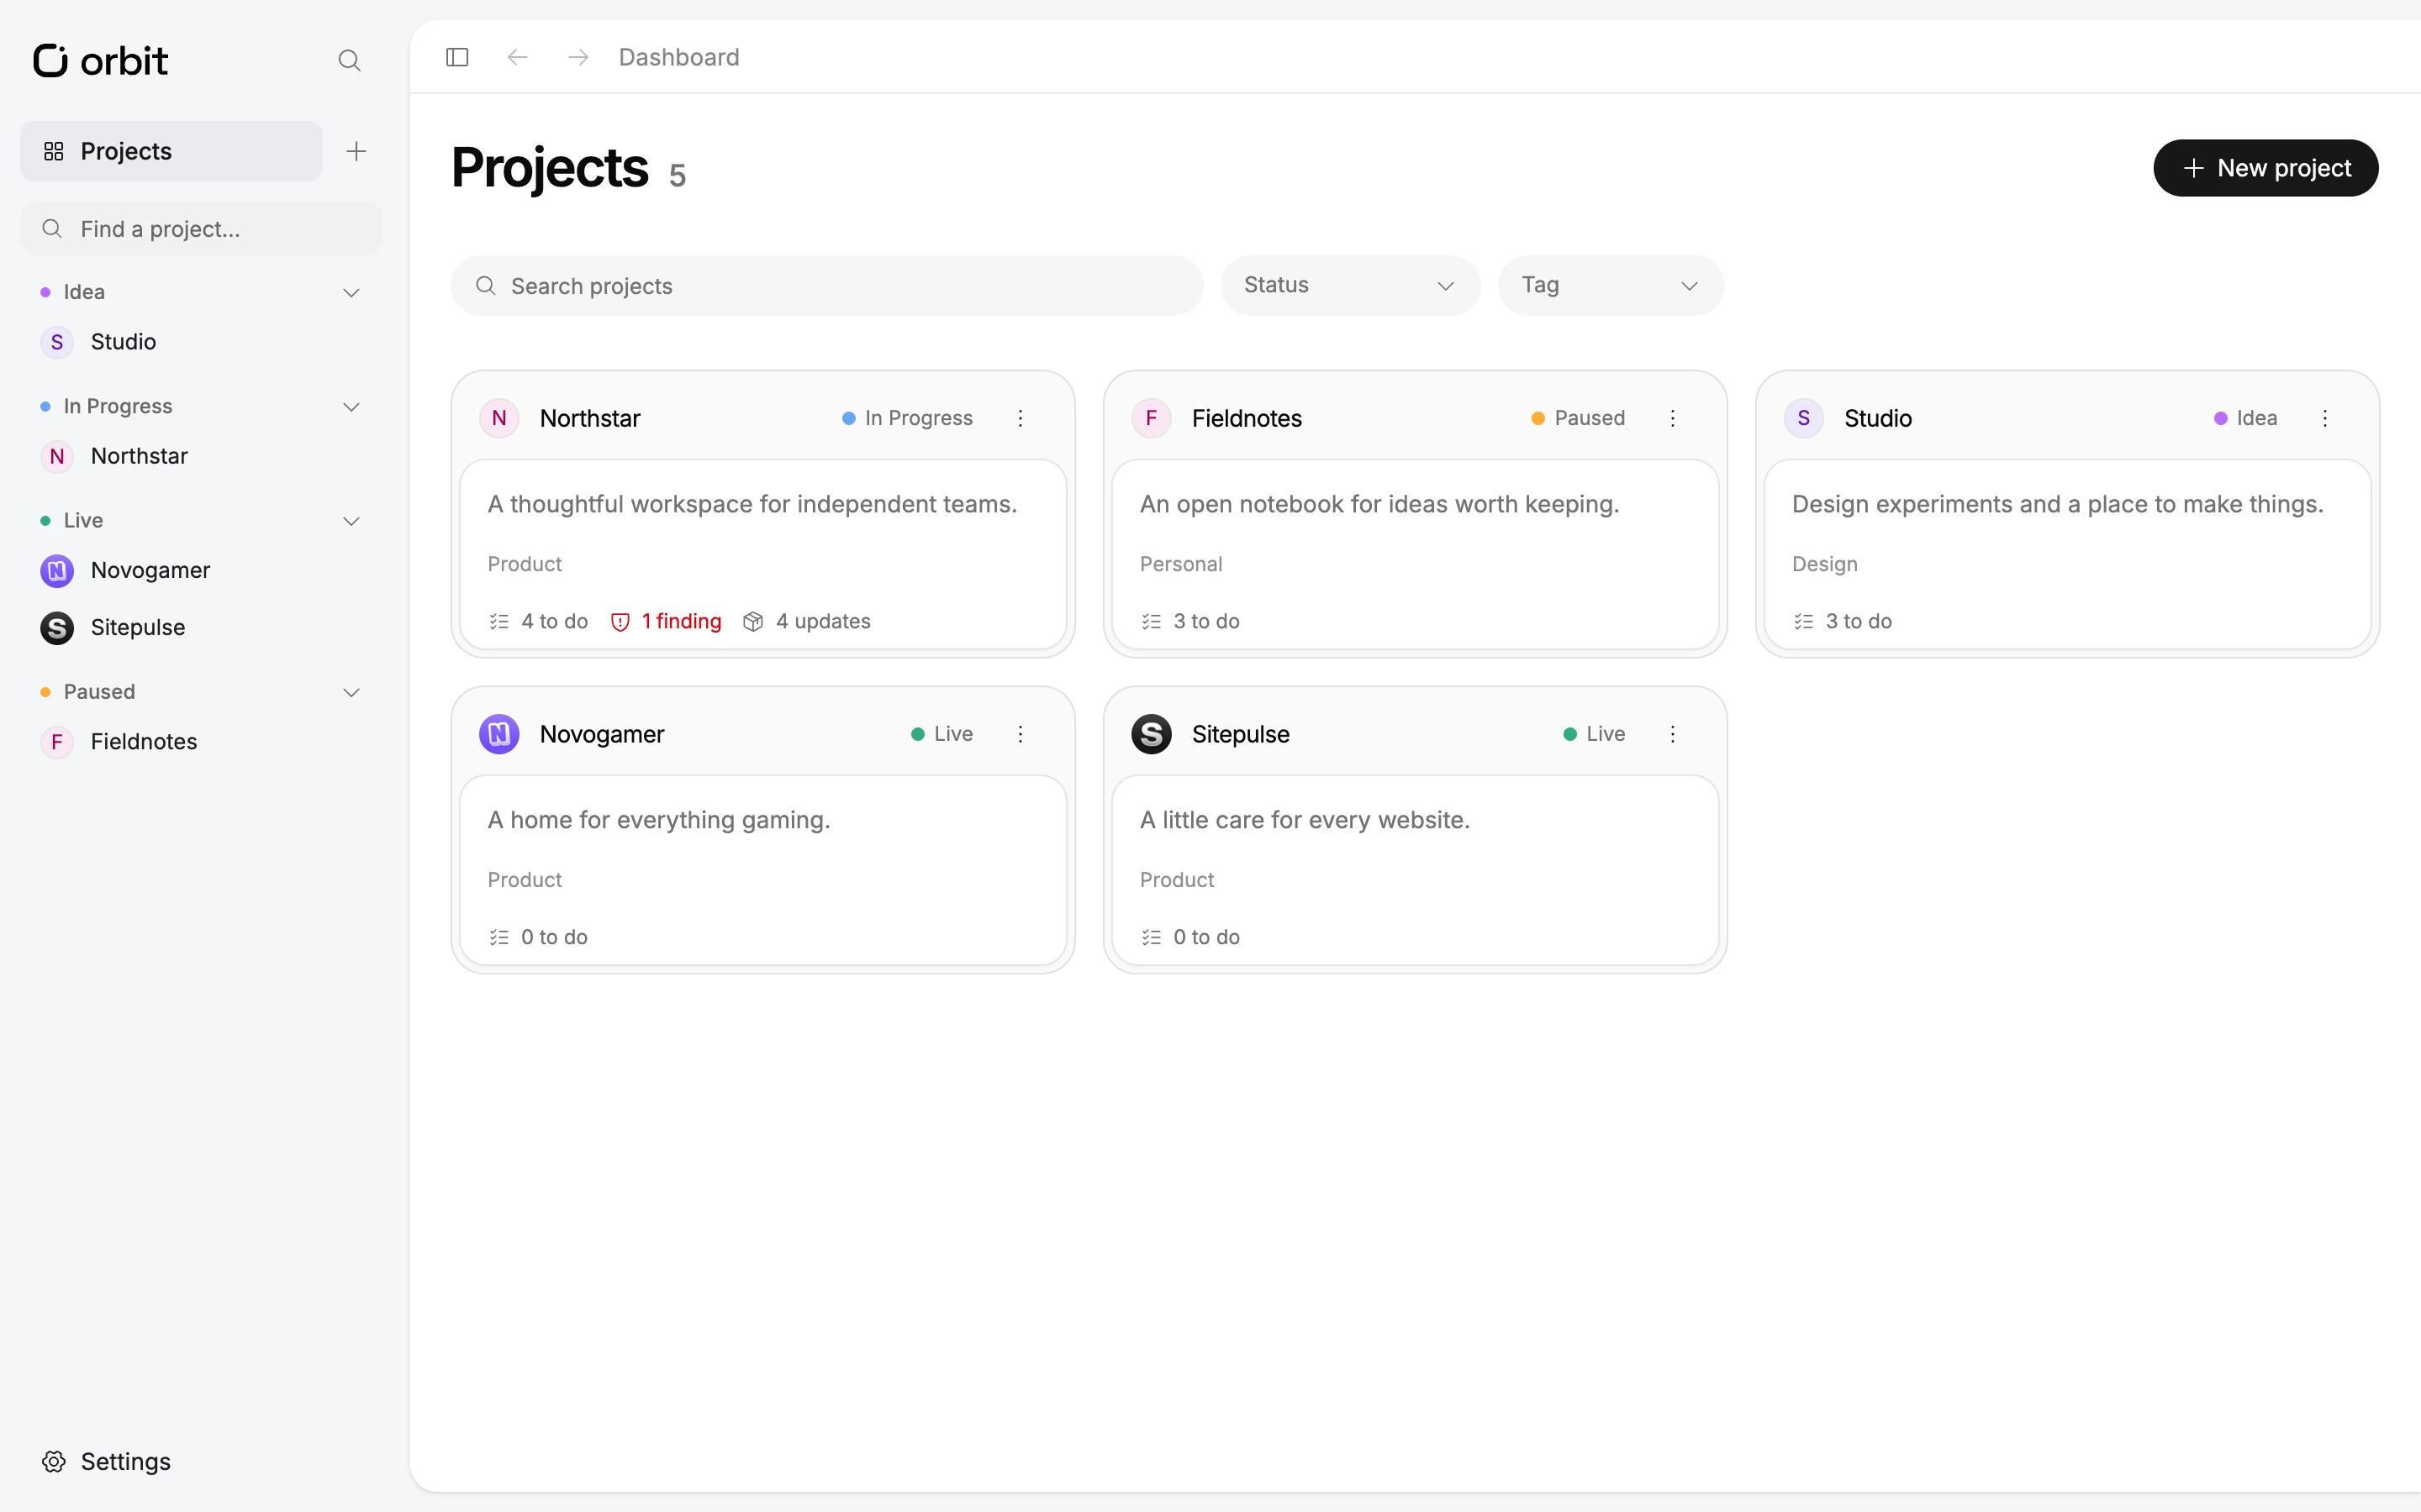Open the Sitepulse card's three-dot menu
The image size is (2421, 1512).
click(1673, 734)
